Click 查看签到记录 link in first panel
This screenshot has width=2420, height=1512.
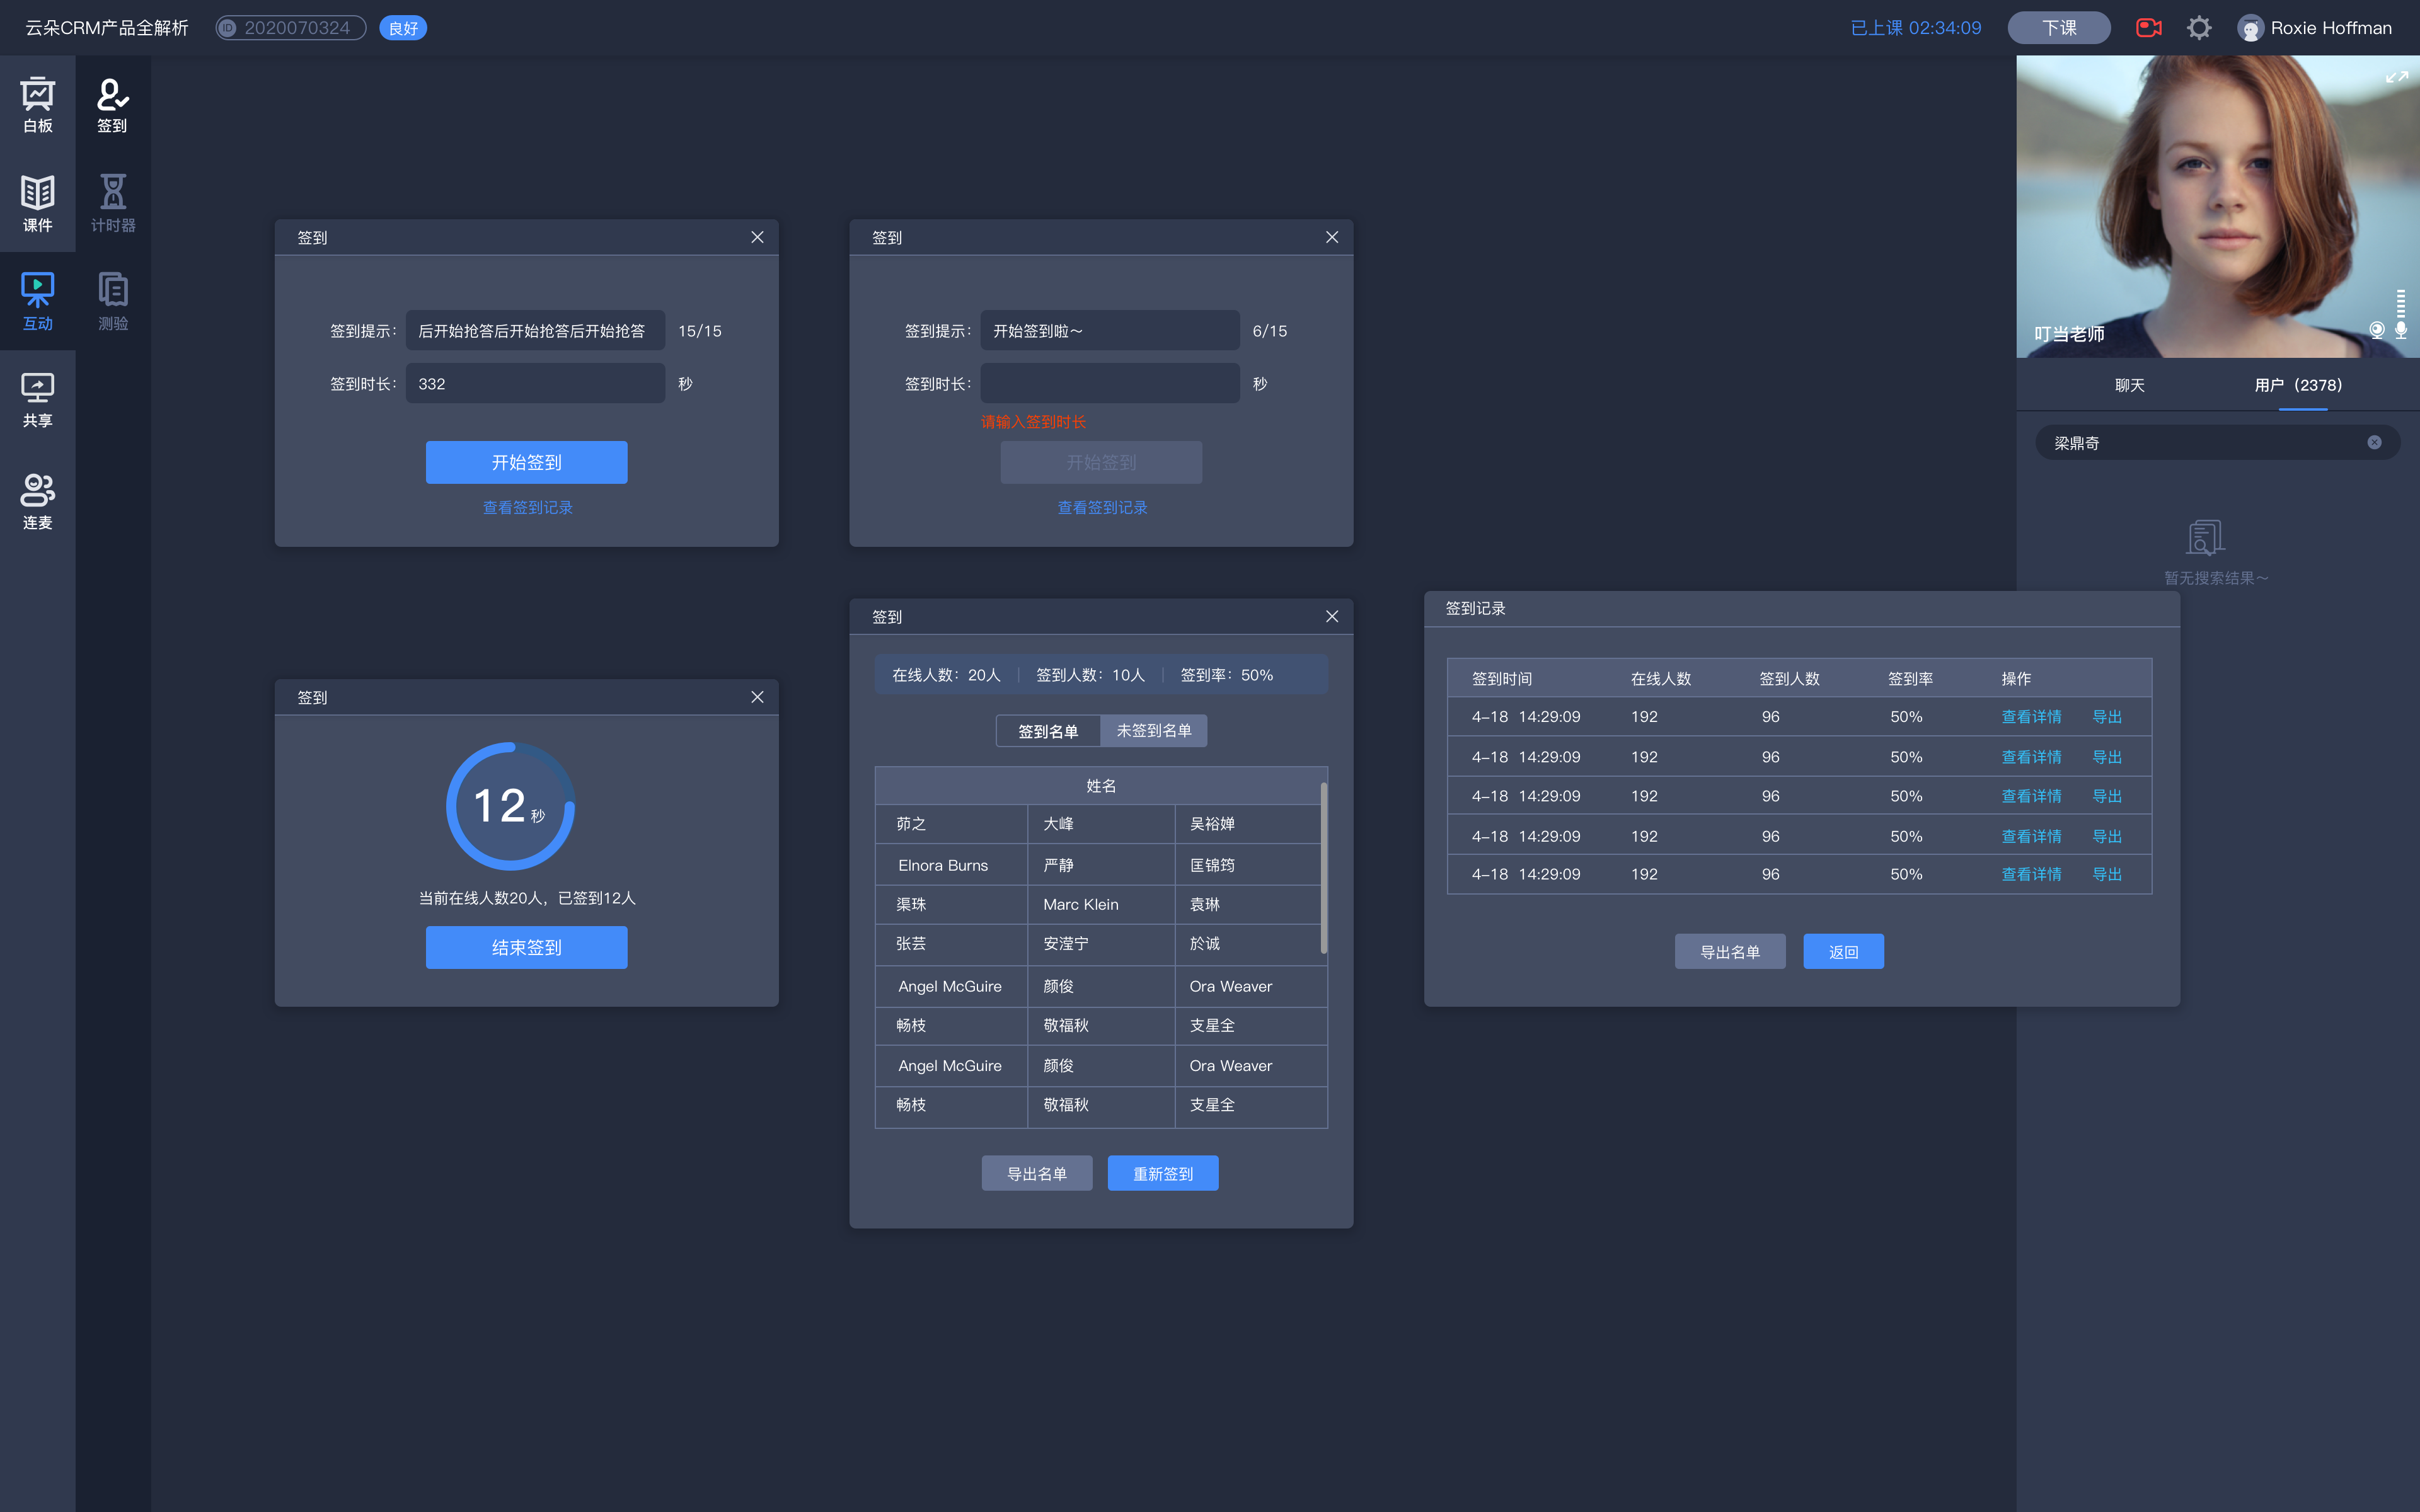pyautogui.click(x=528, y=507)
